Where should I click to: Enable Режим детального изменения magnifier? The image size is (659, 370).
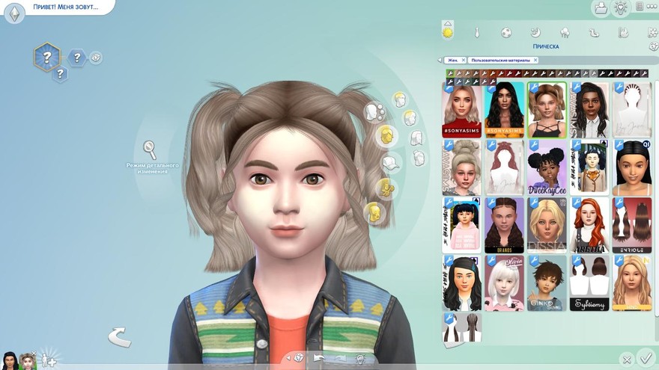point(150,149)
